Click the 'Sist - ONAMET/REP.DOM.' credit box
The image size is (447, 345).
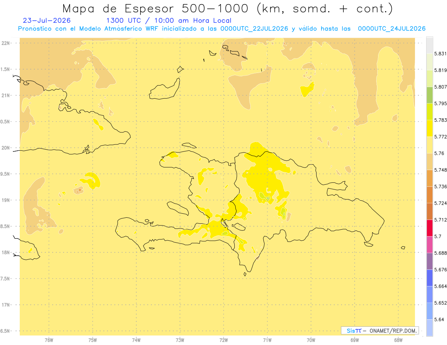380,330
